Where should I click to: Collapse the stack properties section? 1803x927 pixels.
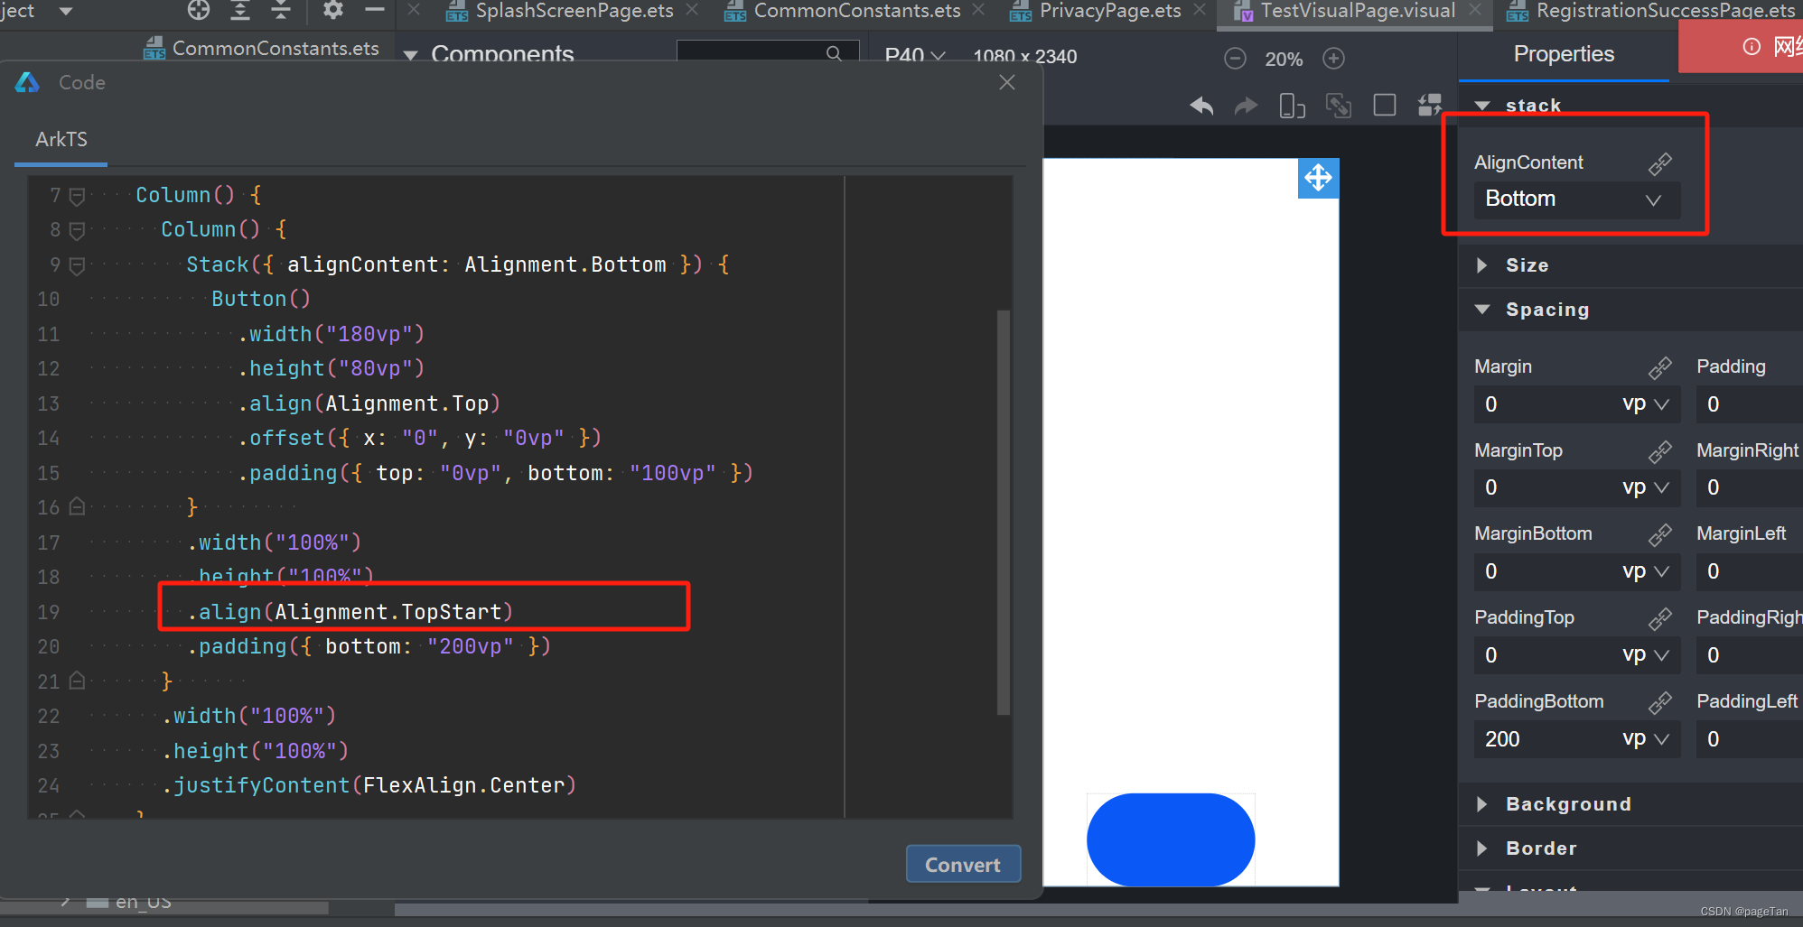click(x=1482, y=106)
